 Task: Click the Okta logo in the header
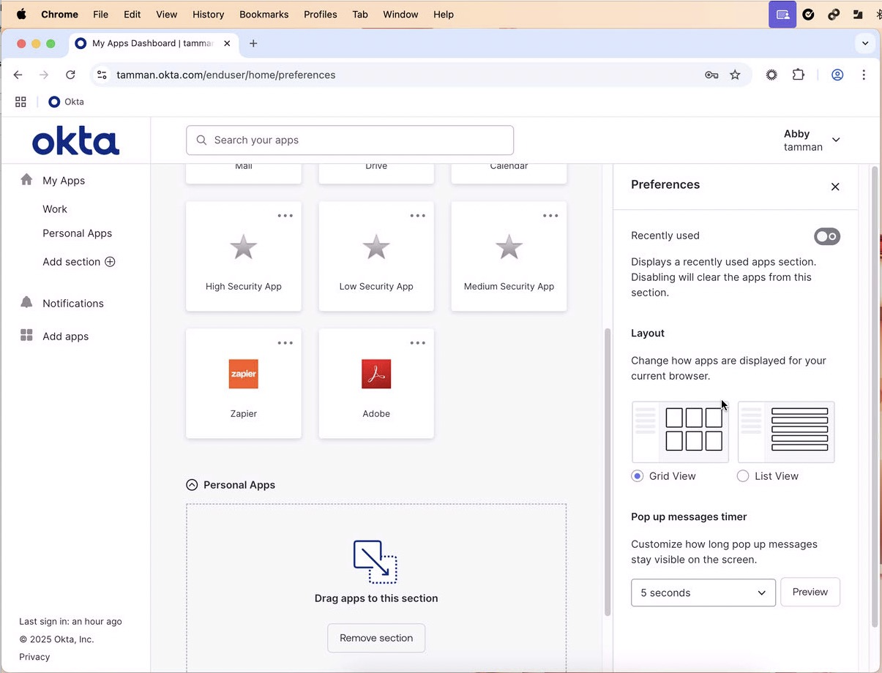pyautogui.click(x=75, y=140)
